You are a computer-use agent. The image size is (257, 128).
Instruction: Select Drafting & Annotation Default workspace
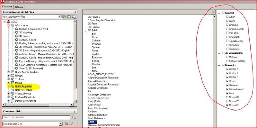(x=34, y=29)
